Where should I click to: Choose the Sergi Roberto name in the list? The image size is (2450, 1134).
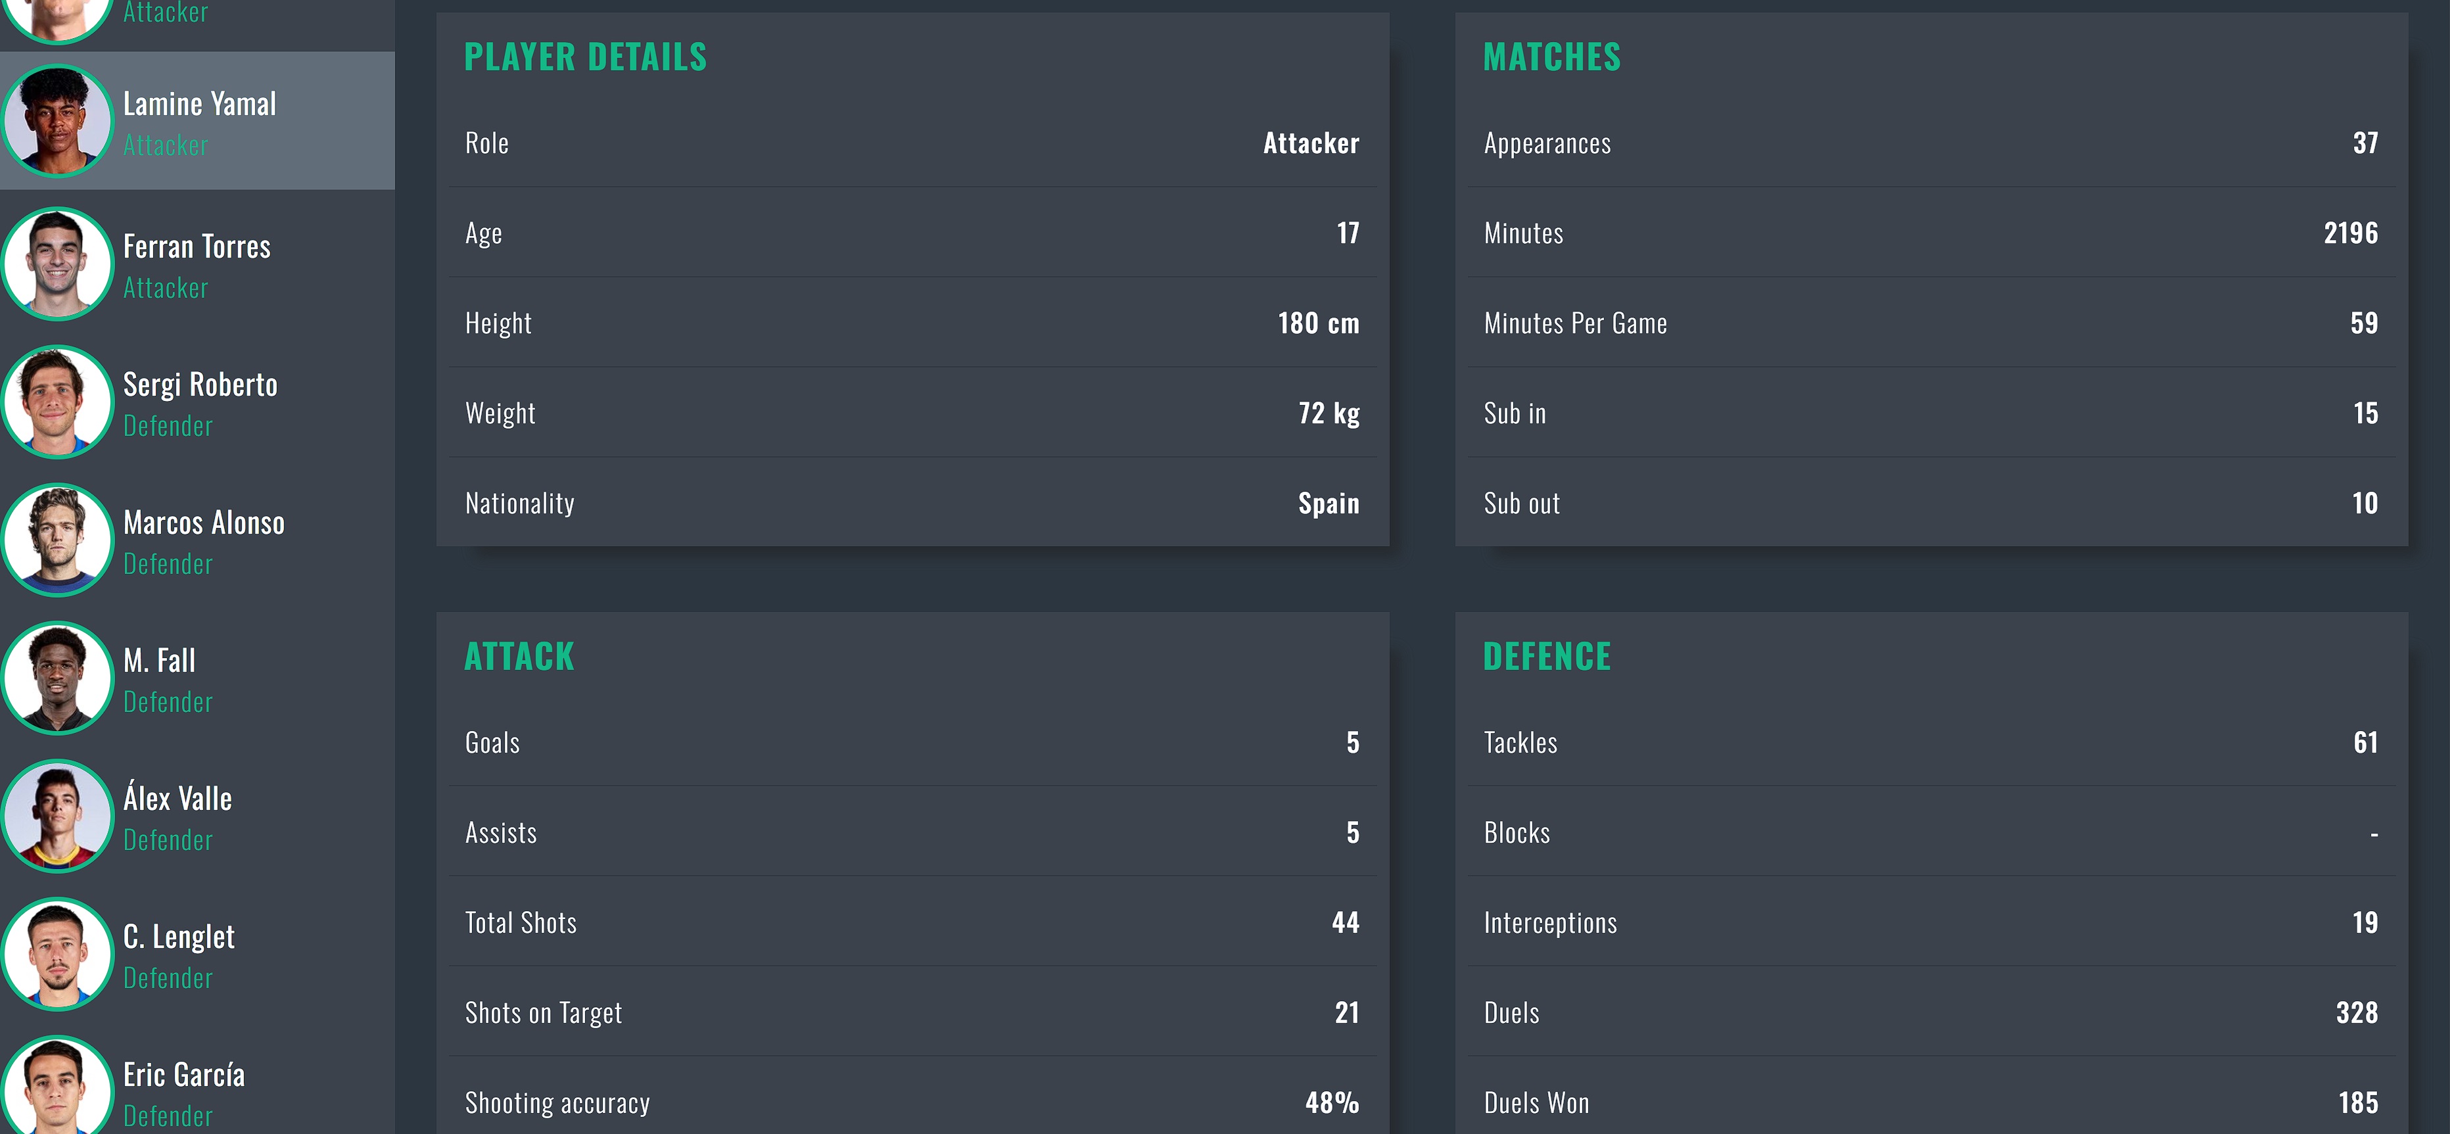(200, 385)
